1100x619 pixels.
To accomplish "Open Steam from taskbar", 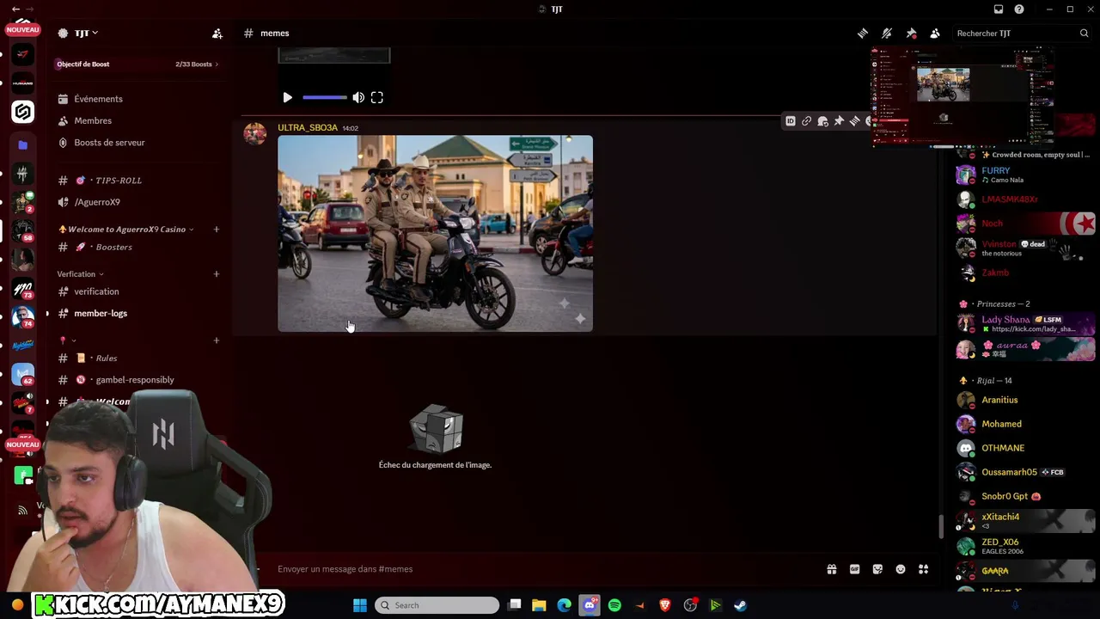I will (x=740, y=605).
